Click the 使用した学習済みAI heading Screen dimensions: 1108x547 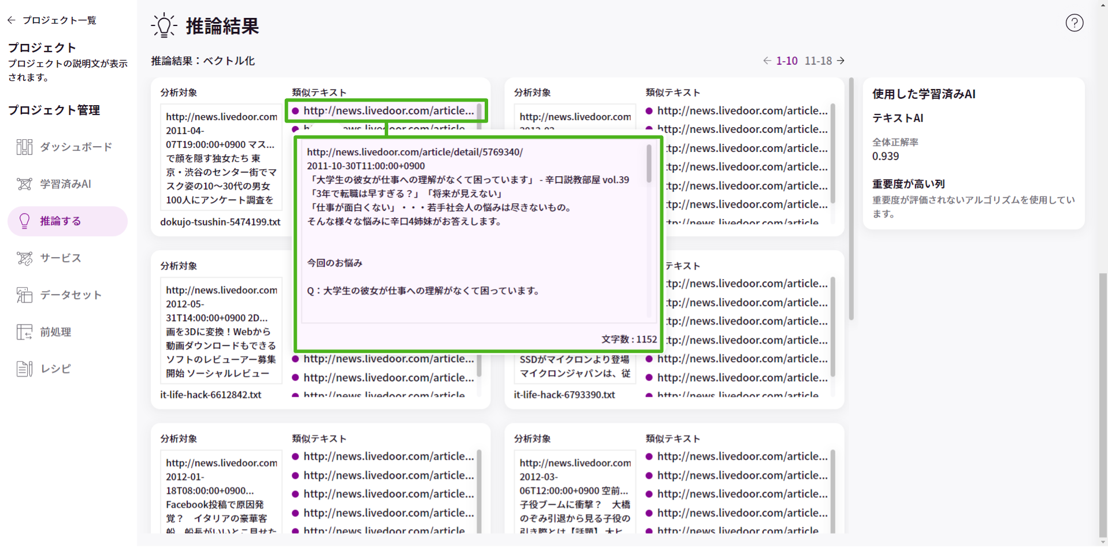tap(924, 94)
